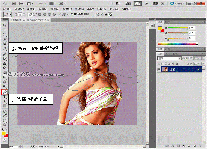The height and width of the screenshot is (149, 207).
Task: Select the Clone Stamp tool
Action: click(4, 63)
